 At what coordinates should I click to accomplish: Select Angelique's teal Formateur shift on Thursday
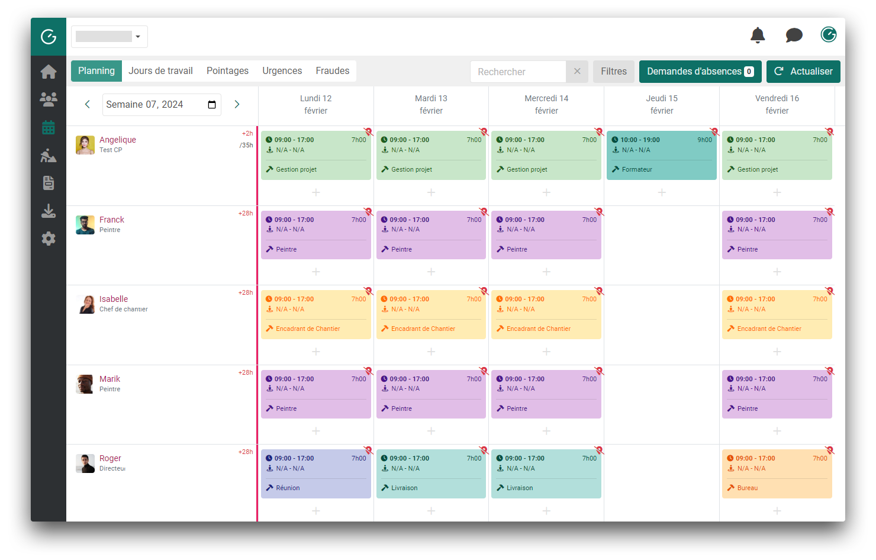661,155
